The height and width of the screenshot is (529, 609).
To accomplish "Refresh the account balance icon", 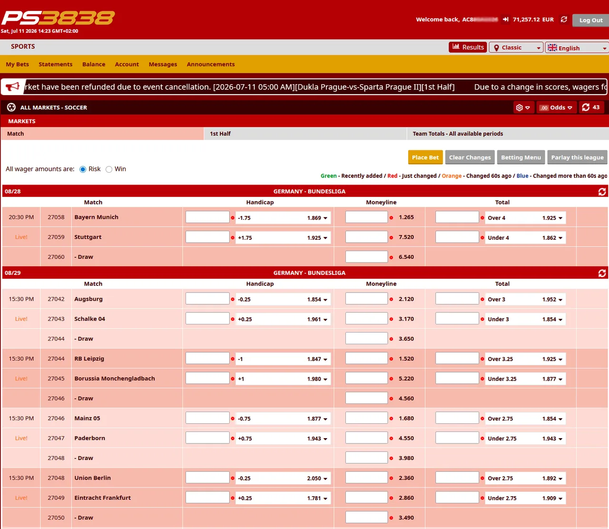I will (x=564, y=20).
